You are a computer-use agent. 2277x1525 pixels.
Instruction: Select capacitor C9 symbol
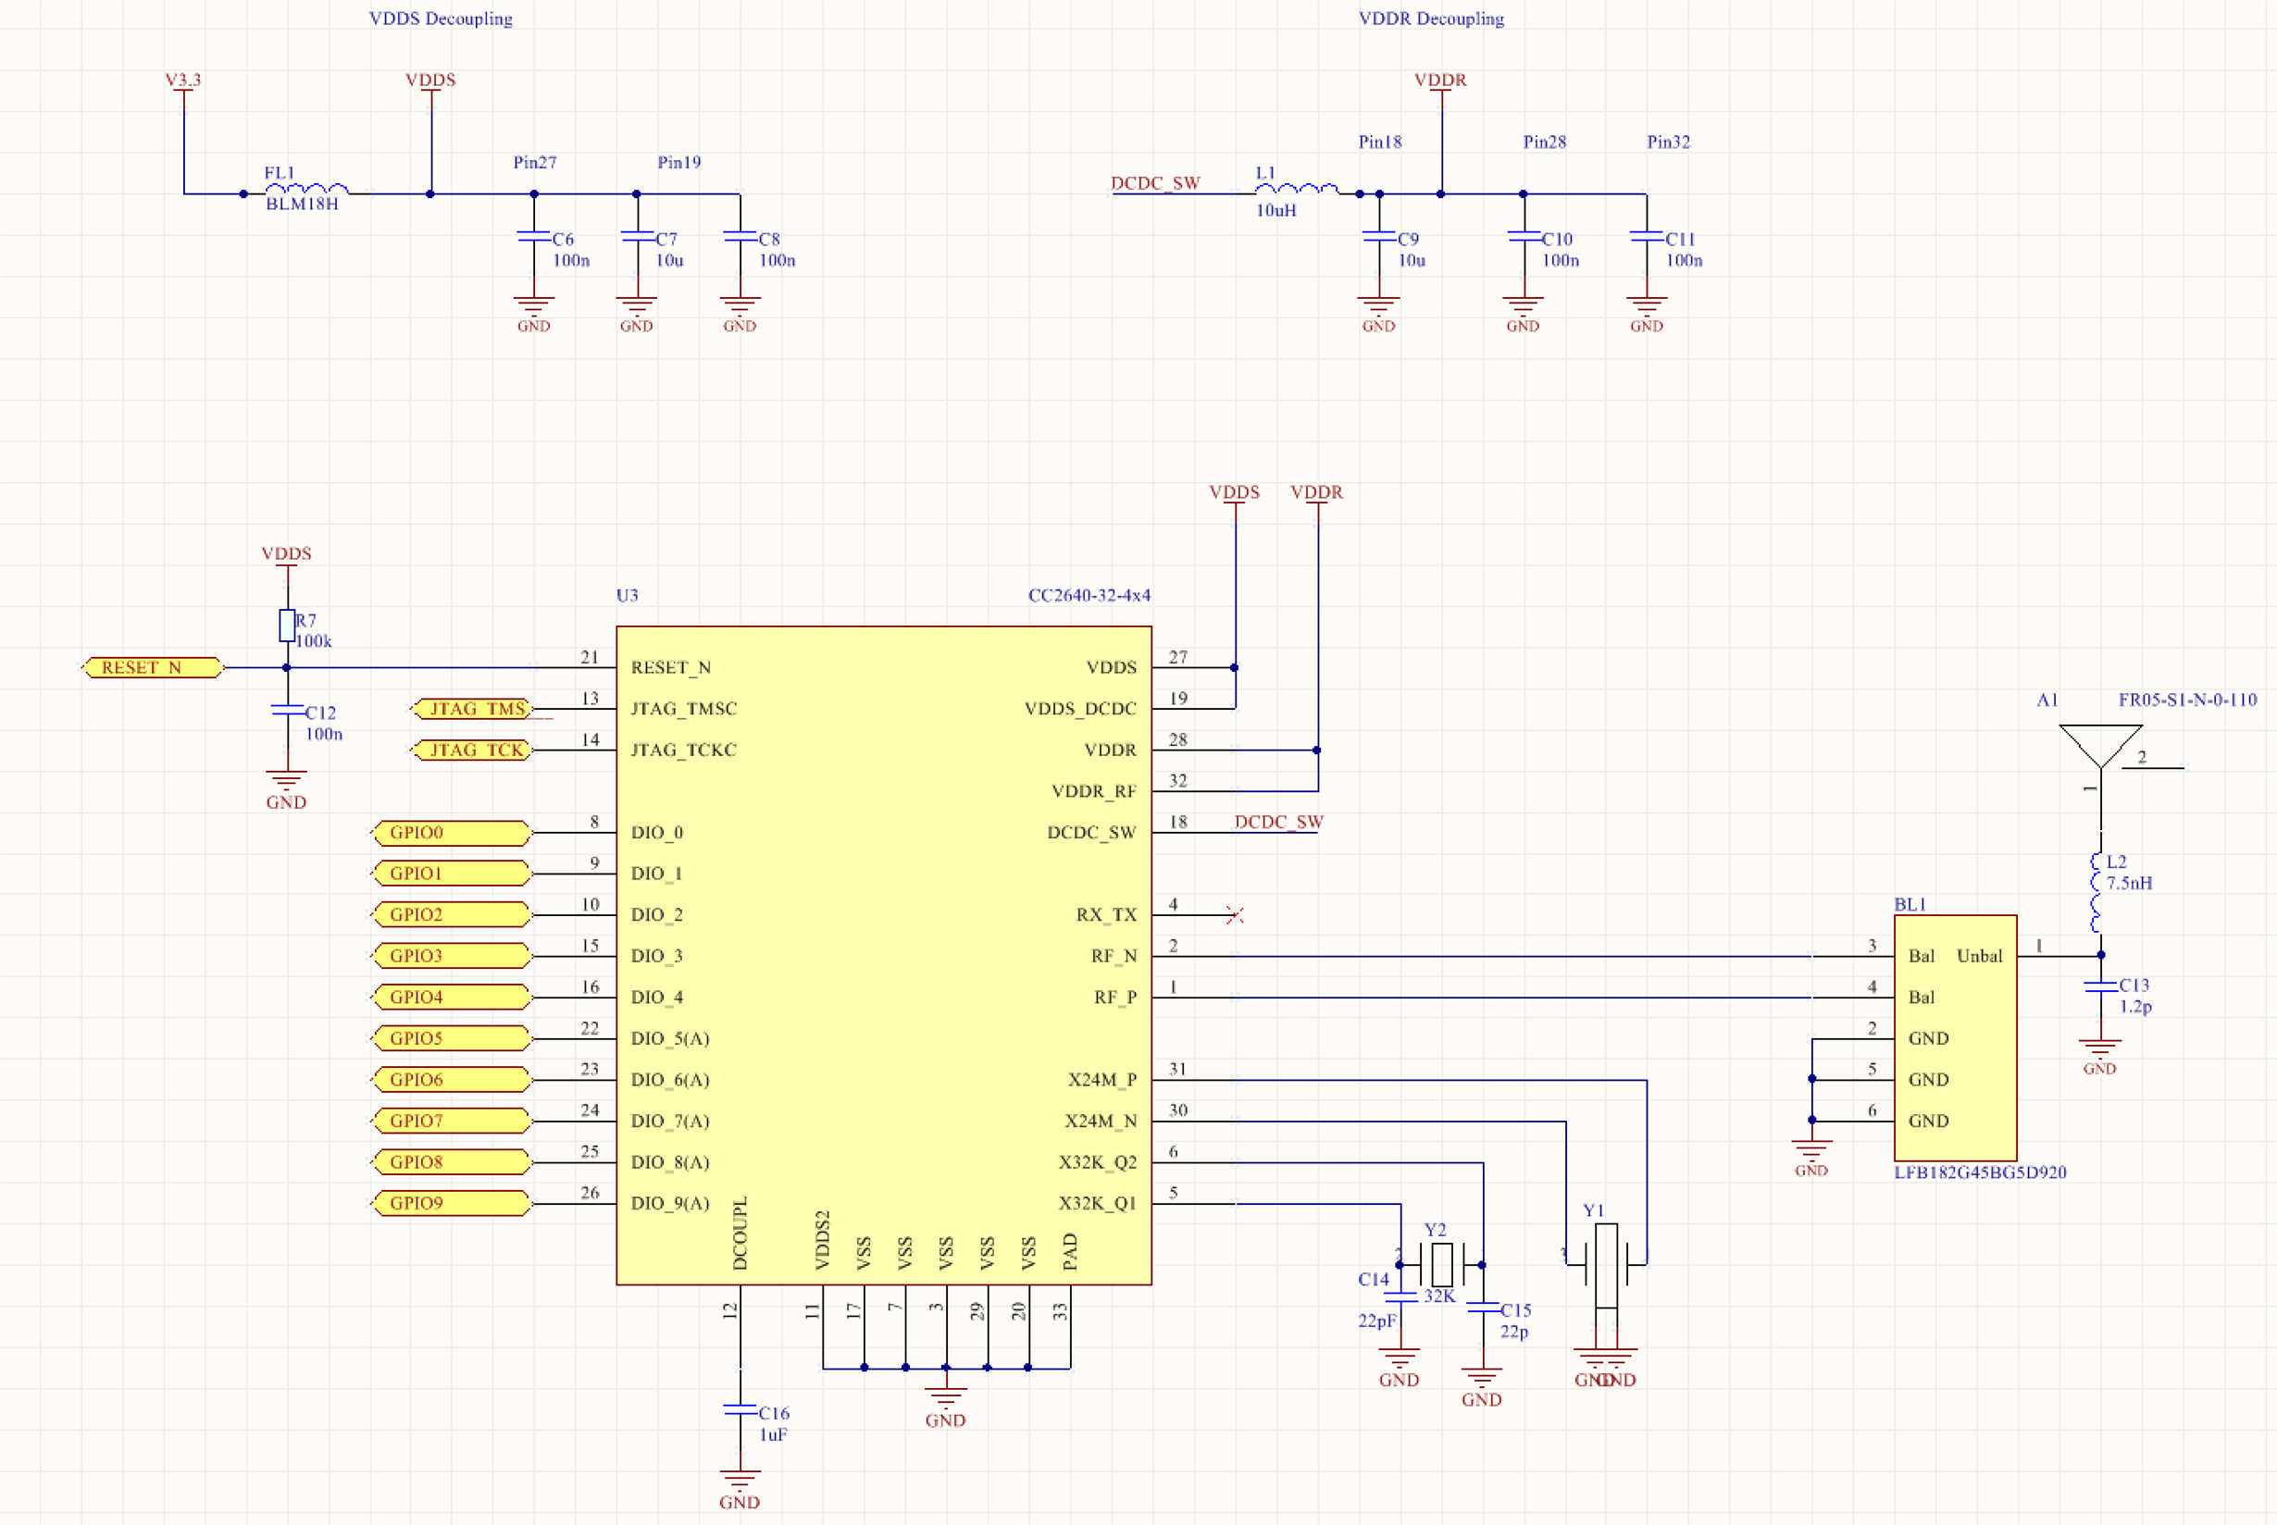pyautogui.click(x=1379, y=237)
